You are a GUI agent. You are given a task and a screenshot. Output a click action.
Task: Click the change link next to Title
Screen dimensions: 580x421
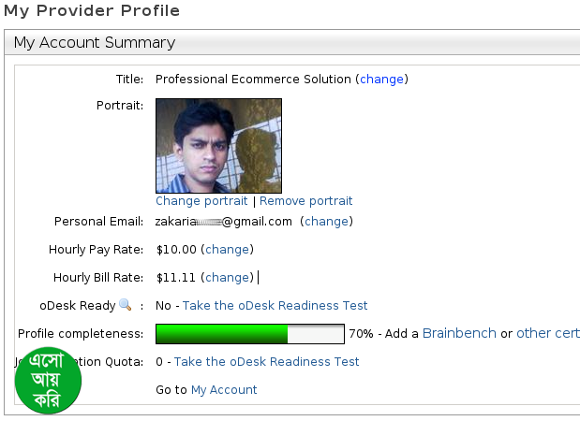[381, 80]
